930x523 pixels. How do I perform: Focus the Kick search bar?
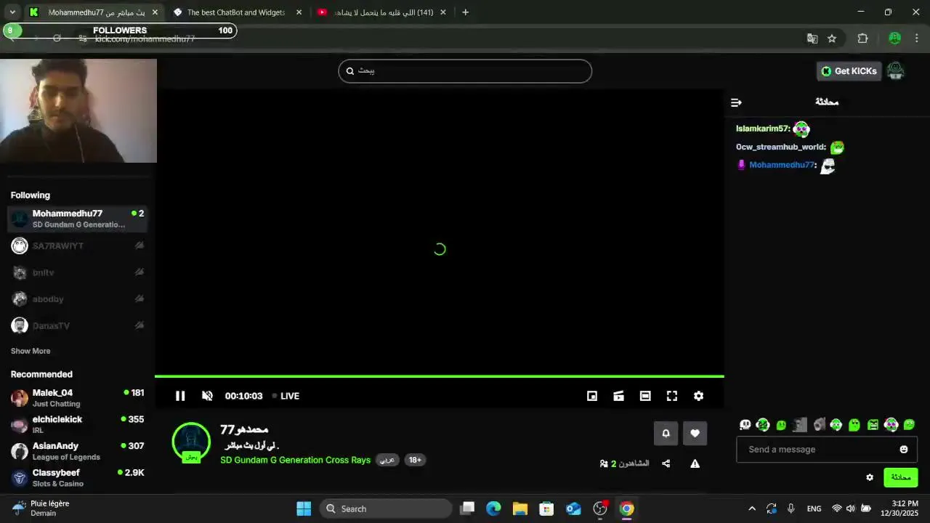(x=465, y=71)
